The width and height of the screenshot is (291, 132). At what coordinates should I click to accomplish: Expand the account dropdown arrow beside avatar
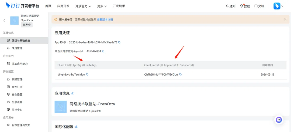click(282, 6)
